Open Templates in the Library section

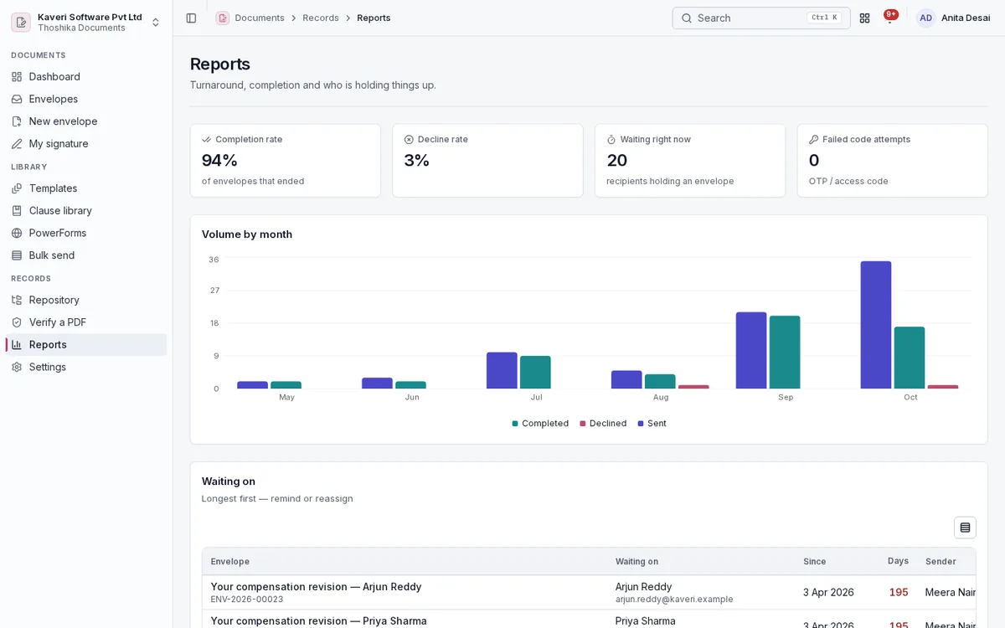(x=85, y=188)
